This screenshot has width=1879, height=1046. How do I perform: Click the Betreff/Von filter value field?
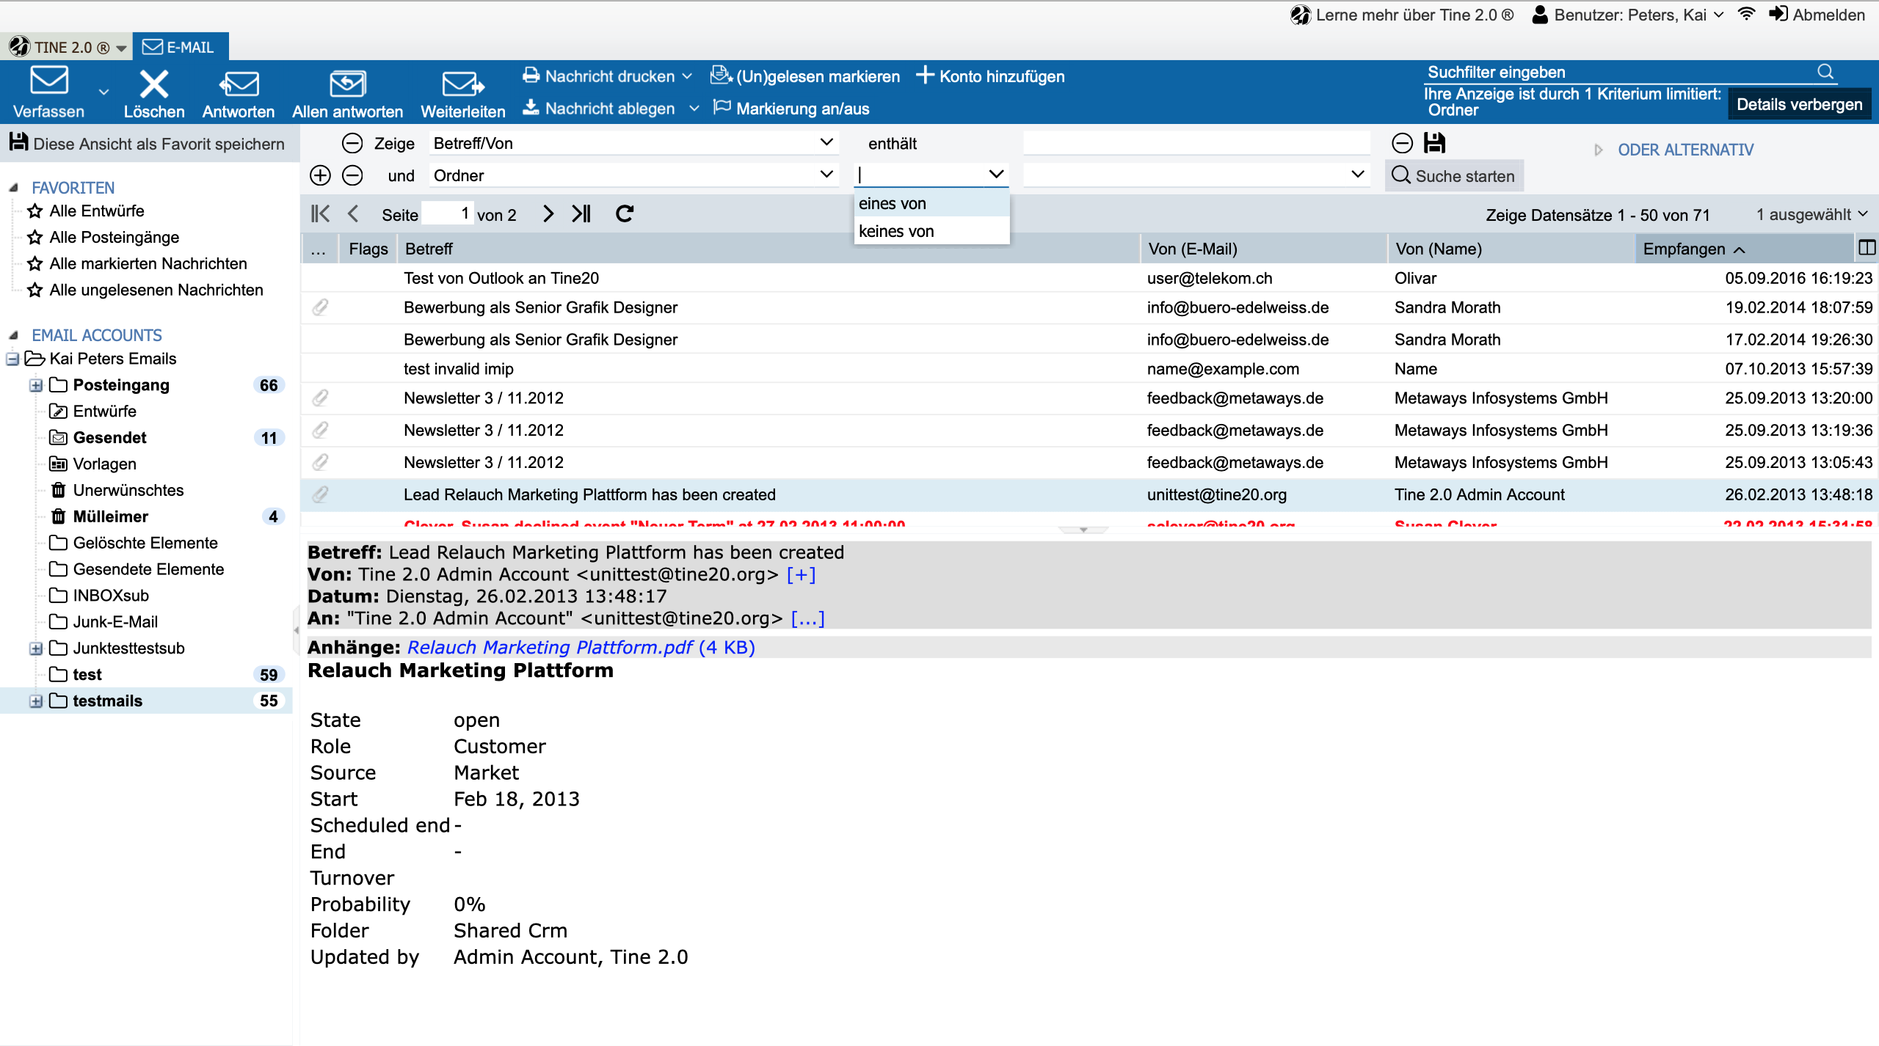(x=1196, y=143)
